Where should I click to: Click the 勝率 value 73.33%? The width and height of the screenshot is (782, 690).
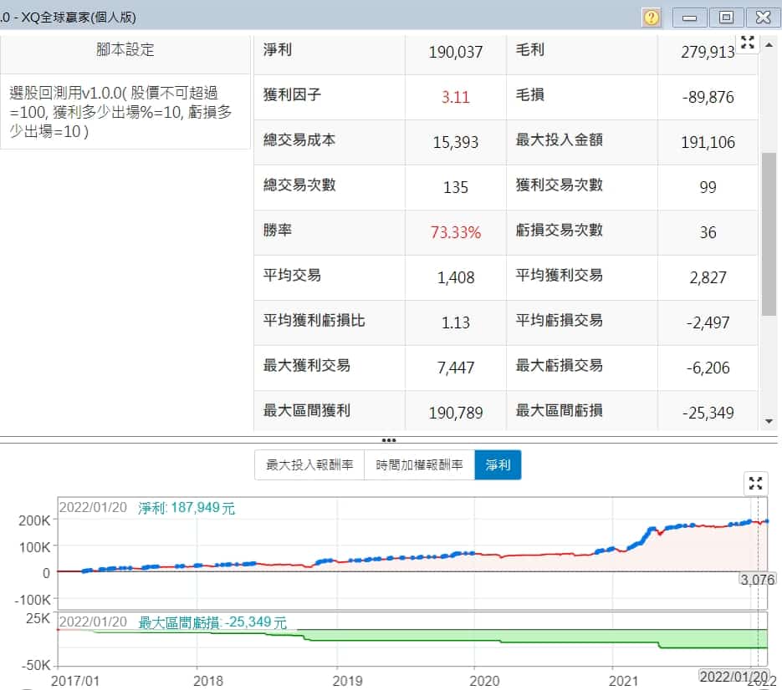click(x=456, y=233)
